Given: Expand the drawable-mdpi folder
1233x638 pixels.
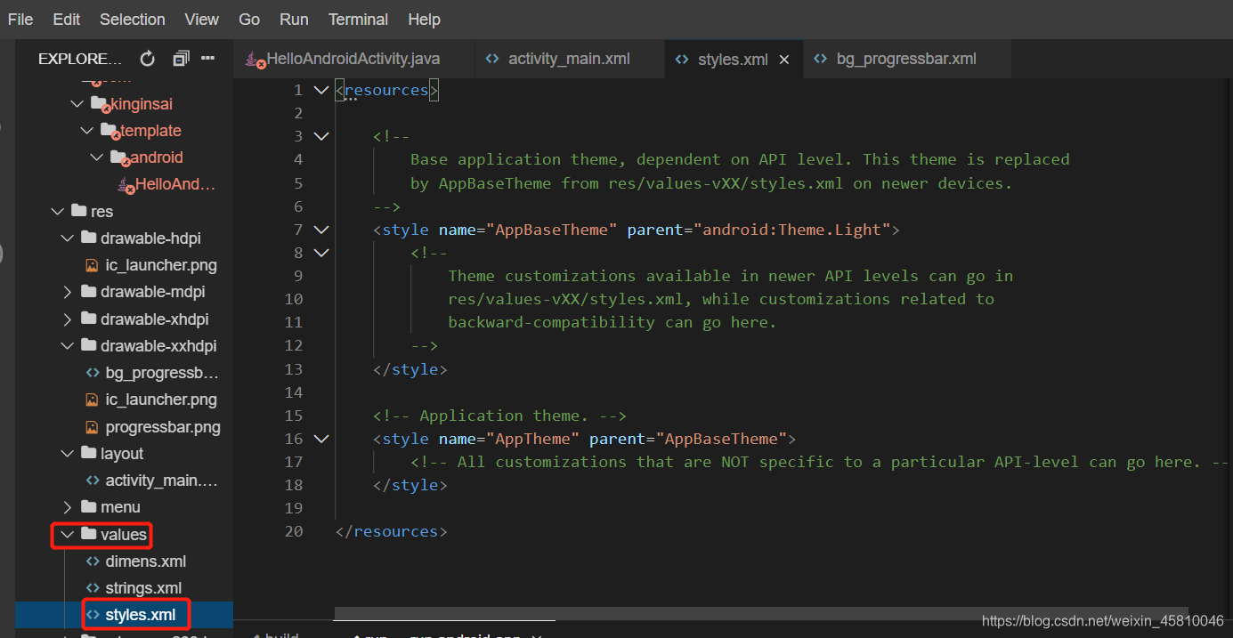Looking at the screenshot, I should click(67, 292).
